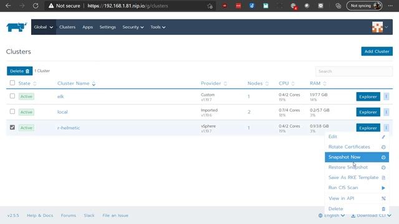The height and width of the screenshot is (224, 399).
Task: Add page to favorites star icon
Action: click(x=209, y=6)
